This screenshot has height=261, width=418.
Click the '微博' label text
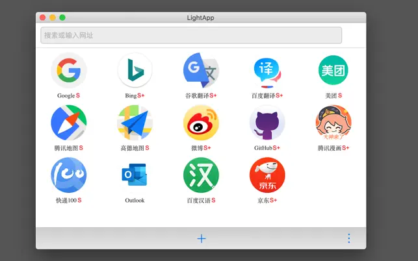pyautogui.click(x=197, y=148)
